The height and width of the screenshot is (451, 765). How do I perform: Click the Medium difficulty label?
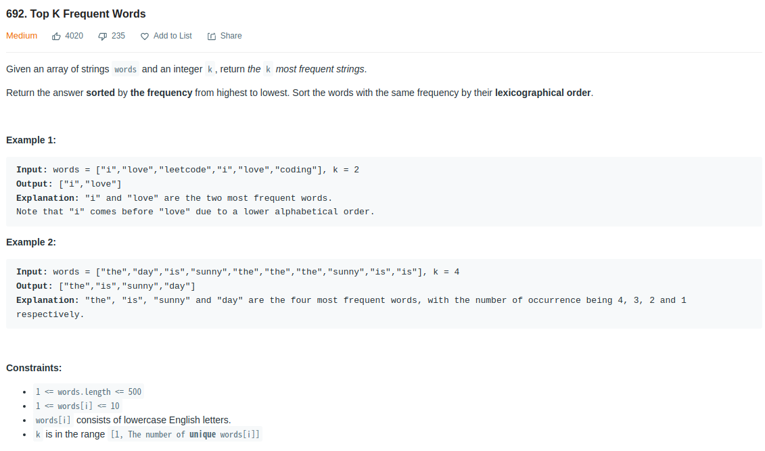(22, 36)
